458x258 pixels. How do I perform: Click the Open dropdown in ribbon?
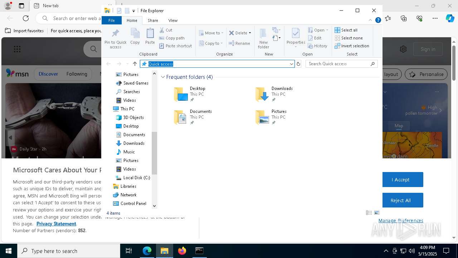(318, 30)
